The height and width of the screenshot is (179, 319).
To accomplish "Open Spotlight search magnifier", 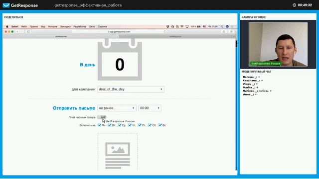I will pos(222,26).
